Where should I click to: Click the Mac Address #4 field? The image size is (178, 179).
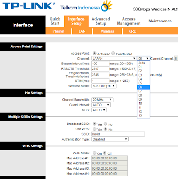(x=110, y=174)
